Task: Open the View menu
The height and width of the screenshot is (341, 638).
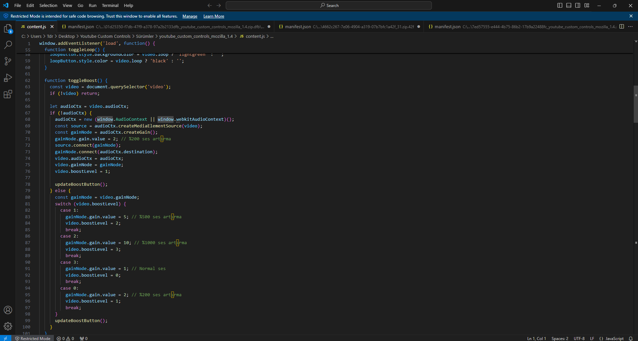Action: pyautogui.click(x=67, y=5)
